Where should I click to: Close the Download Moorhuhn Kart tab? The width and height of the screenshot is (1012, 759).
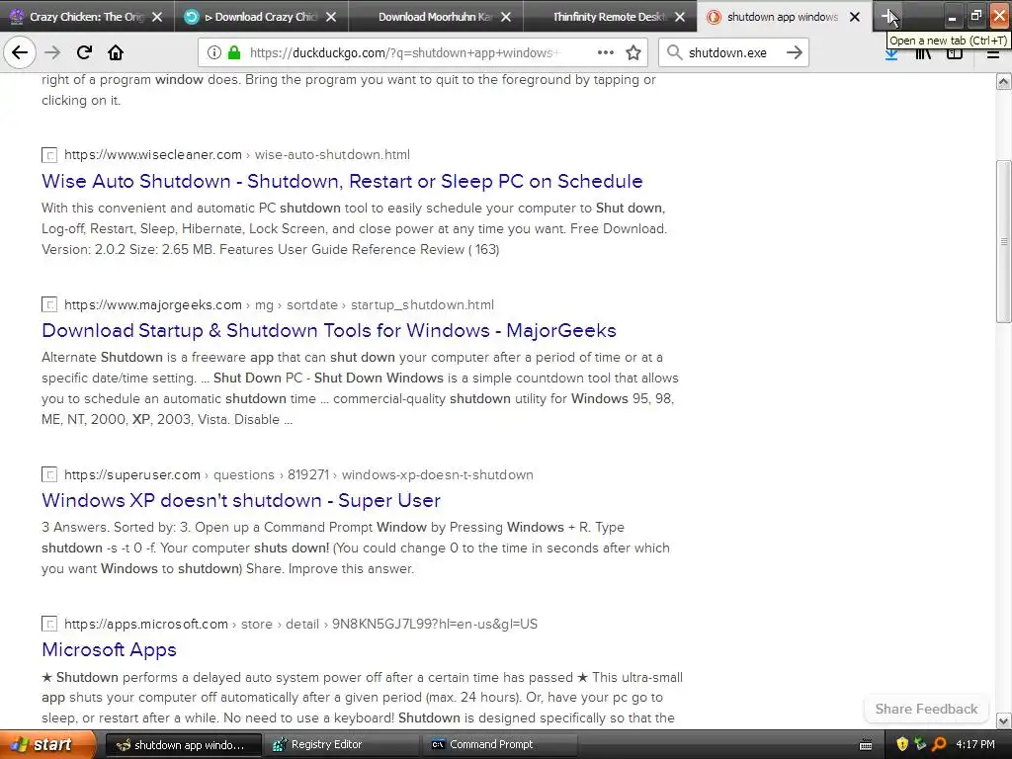click(x=506, y=17)
